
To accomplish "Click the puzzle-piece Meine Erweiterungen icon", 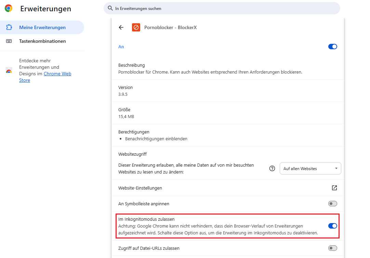I will pyautogui.click(x=9, y=27).
